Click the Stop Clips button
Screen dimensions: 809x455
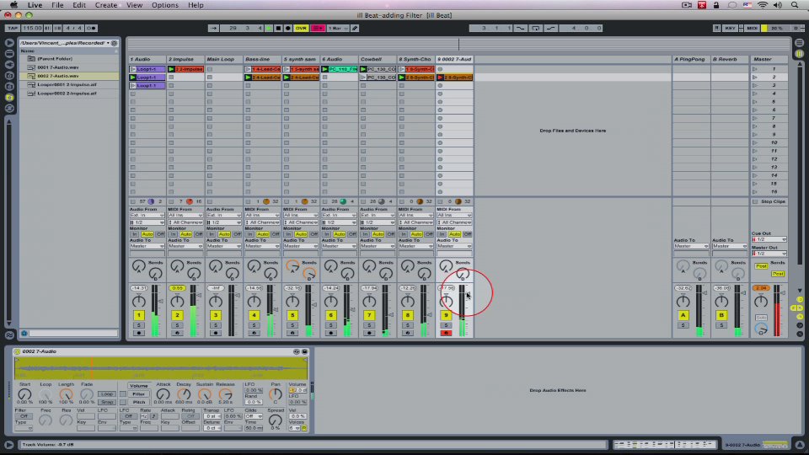tap(769, 201)
